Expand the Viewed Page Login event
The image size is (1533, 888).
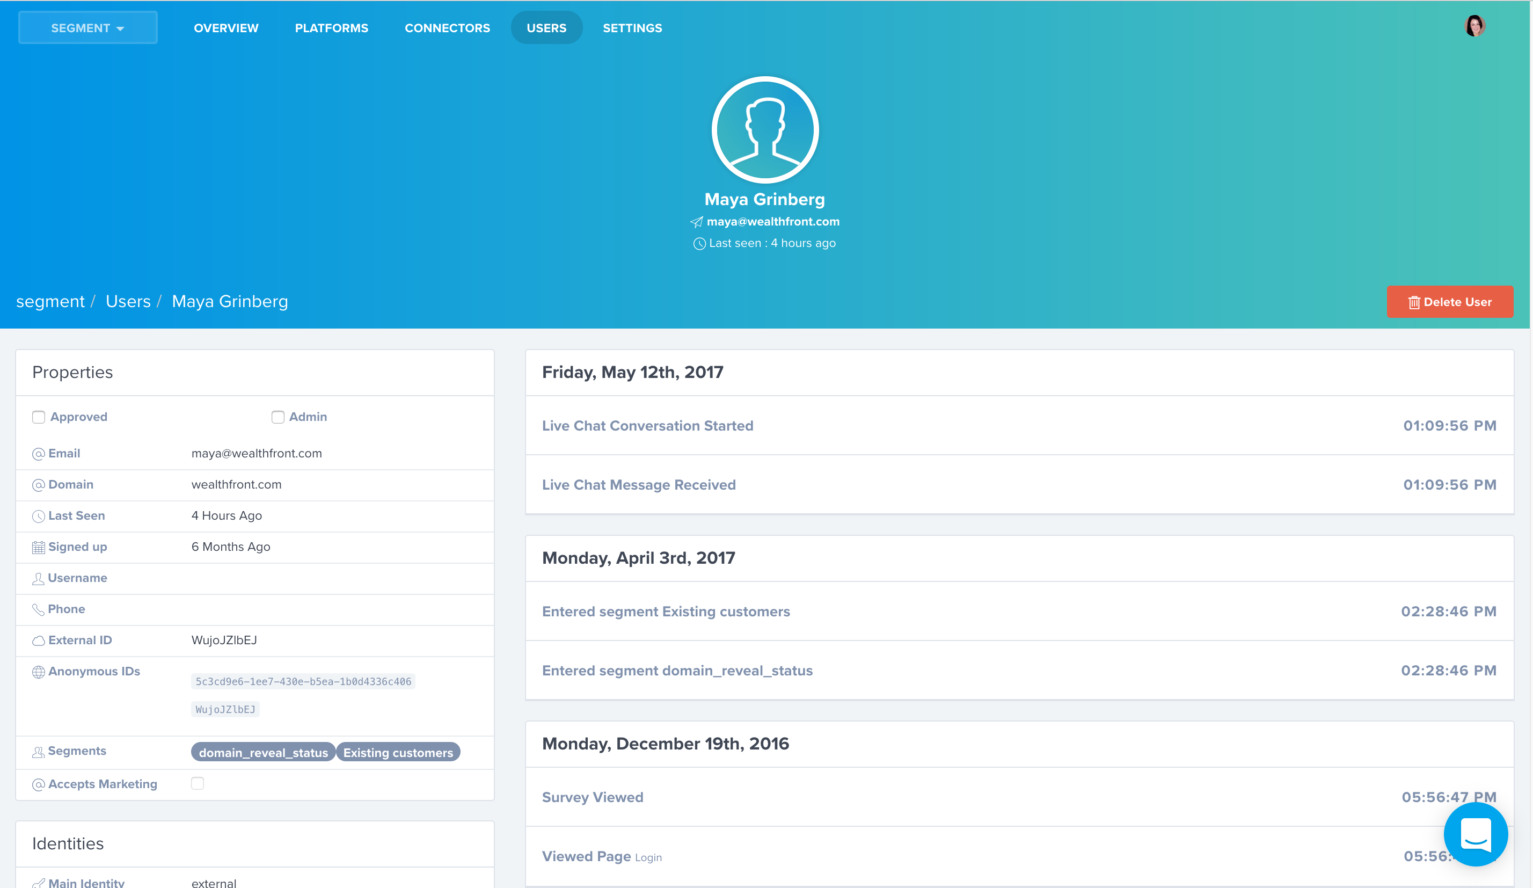pos(1019,856)
